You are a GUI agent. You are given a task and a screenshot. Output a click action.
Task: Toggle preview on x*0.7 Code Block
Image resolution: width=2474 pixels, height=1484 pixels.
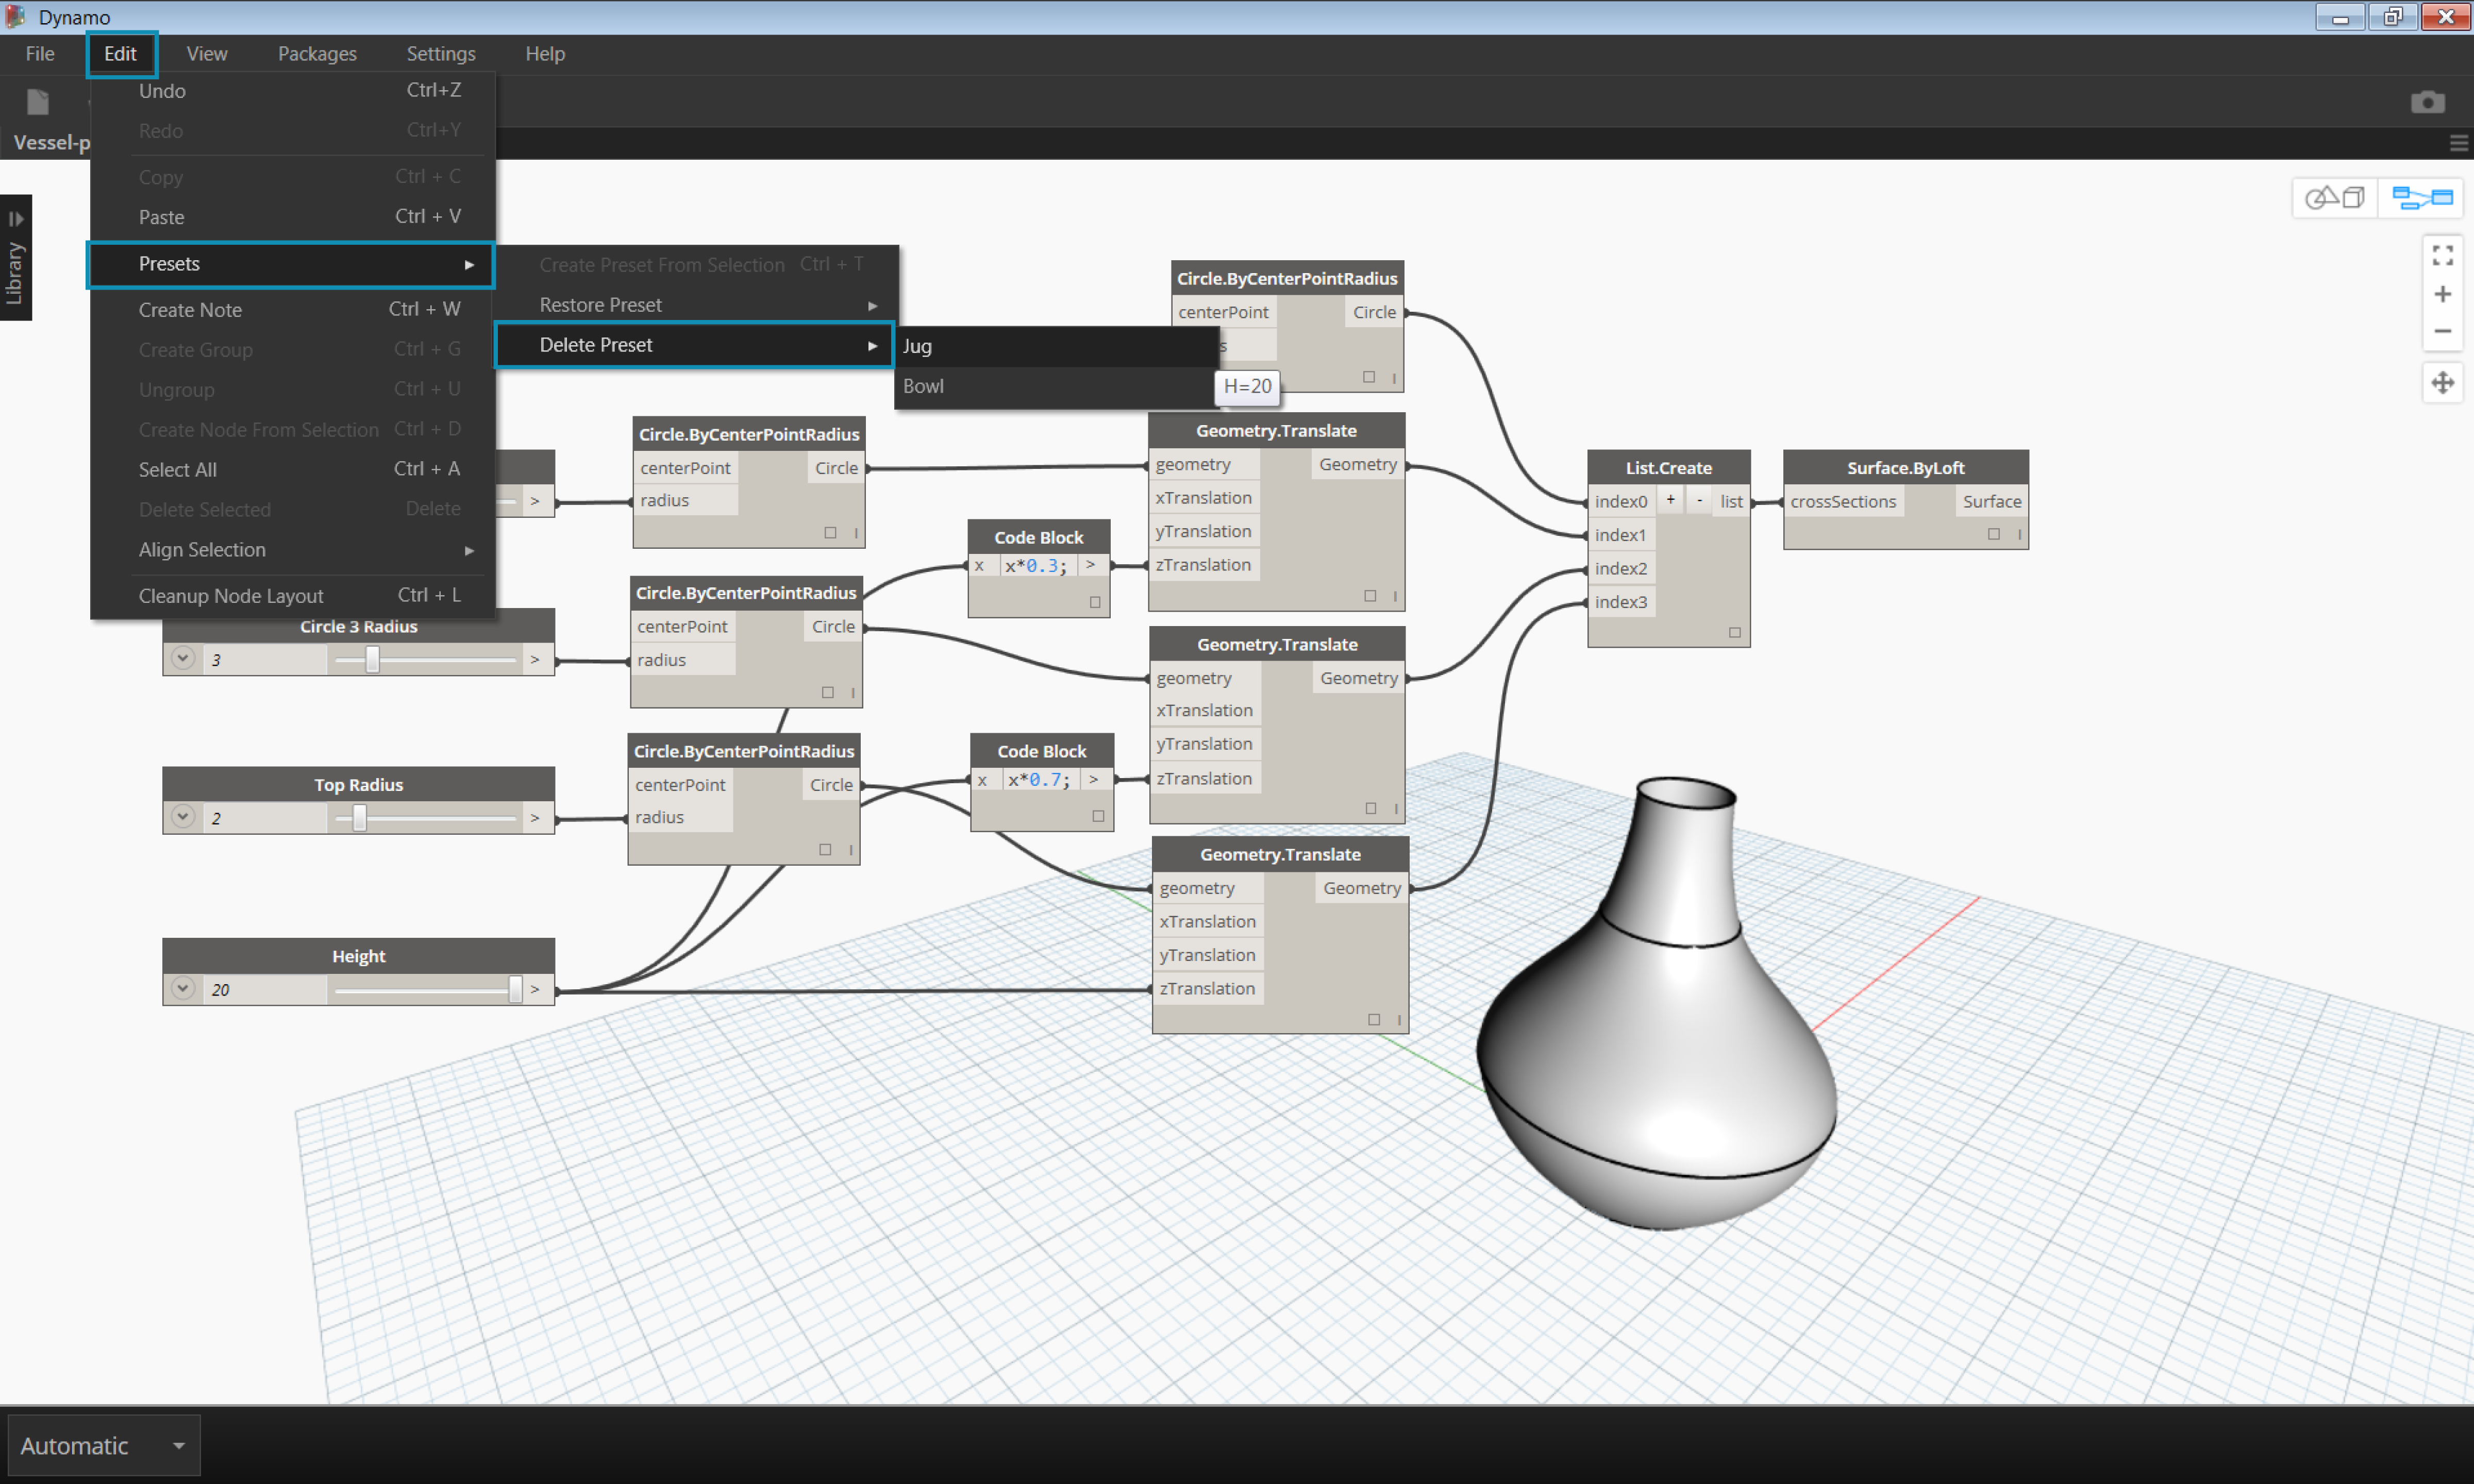[x=1098, y=816]
